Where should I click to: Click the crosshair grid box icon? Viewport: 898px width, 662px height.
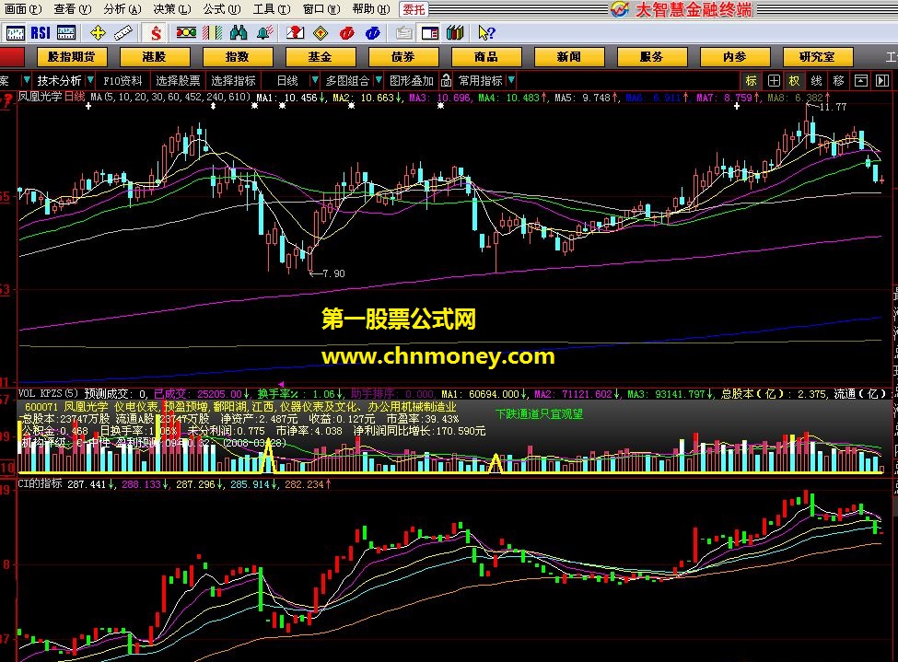[x=774, y=81]
